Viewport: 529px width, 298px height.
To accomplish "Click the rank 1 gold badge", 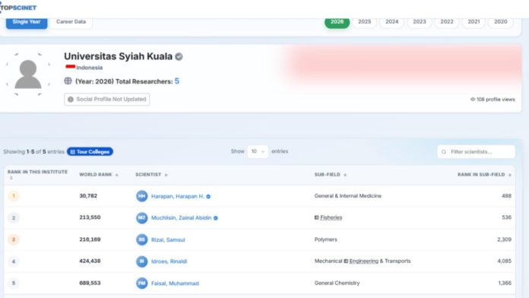I will [14, 195].
